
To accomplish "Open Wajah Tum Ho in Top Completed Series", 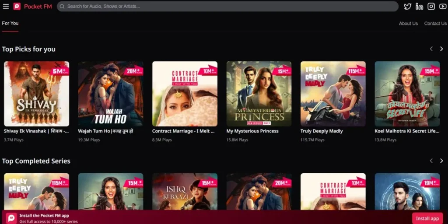I will (x=259, y=192).
